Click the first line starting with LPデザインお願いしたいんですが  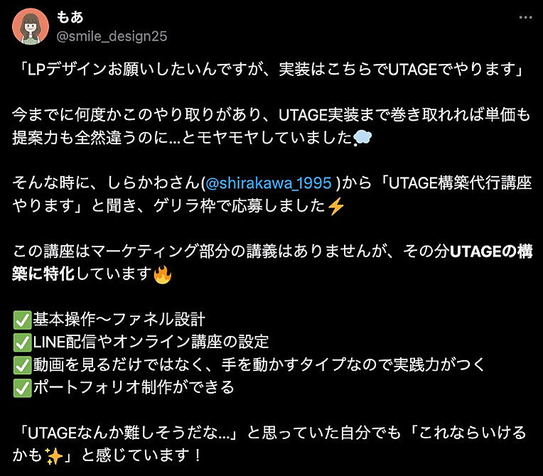(271, 70)
